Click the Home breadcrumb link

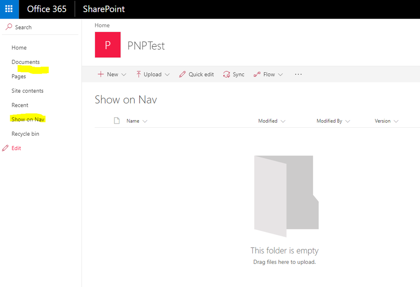click(x=102, y=25)
